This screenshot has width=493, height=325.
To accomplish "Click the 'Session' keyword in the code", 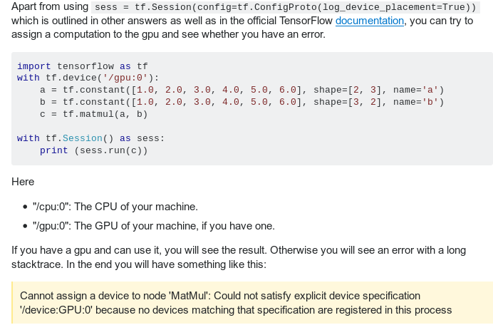I will pyautogui.click(x=82, y=138).
